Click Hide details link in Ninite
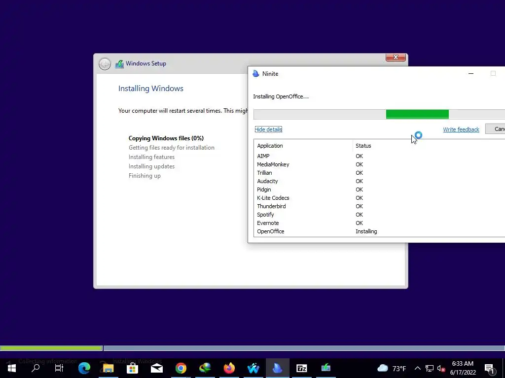This screenshot has width=505, height=378. tap(268, 129)
